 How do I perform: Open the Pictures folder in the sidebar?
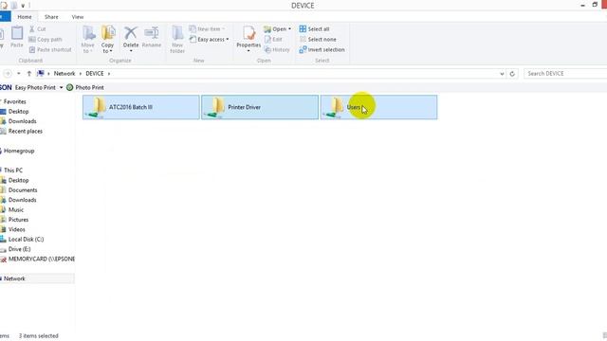pyautogui.click(x=18, y=220)
